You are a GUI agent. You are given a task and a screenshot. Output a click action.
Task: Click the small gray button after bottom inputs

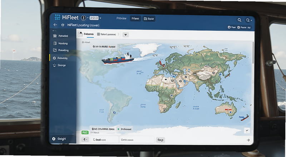tap(161, 140)
